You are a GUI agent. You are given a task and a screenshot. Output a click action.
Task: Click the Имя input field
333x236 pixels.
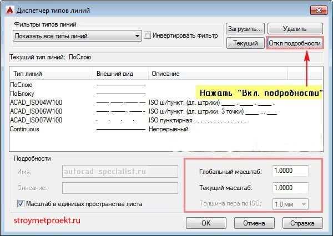[x=120, y=171]
